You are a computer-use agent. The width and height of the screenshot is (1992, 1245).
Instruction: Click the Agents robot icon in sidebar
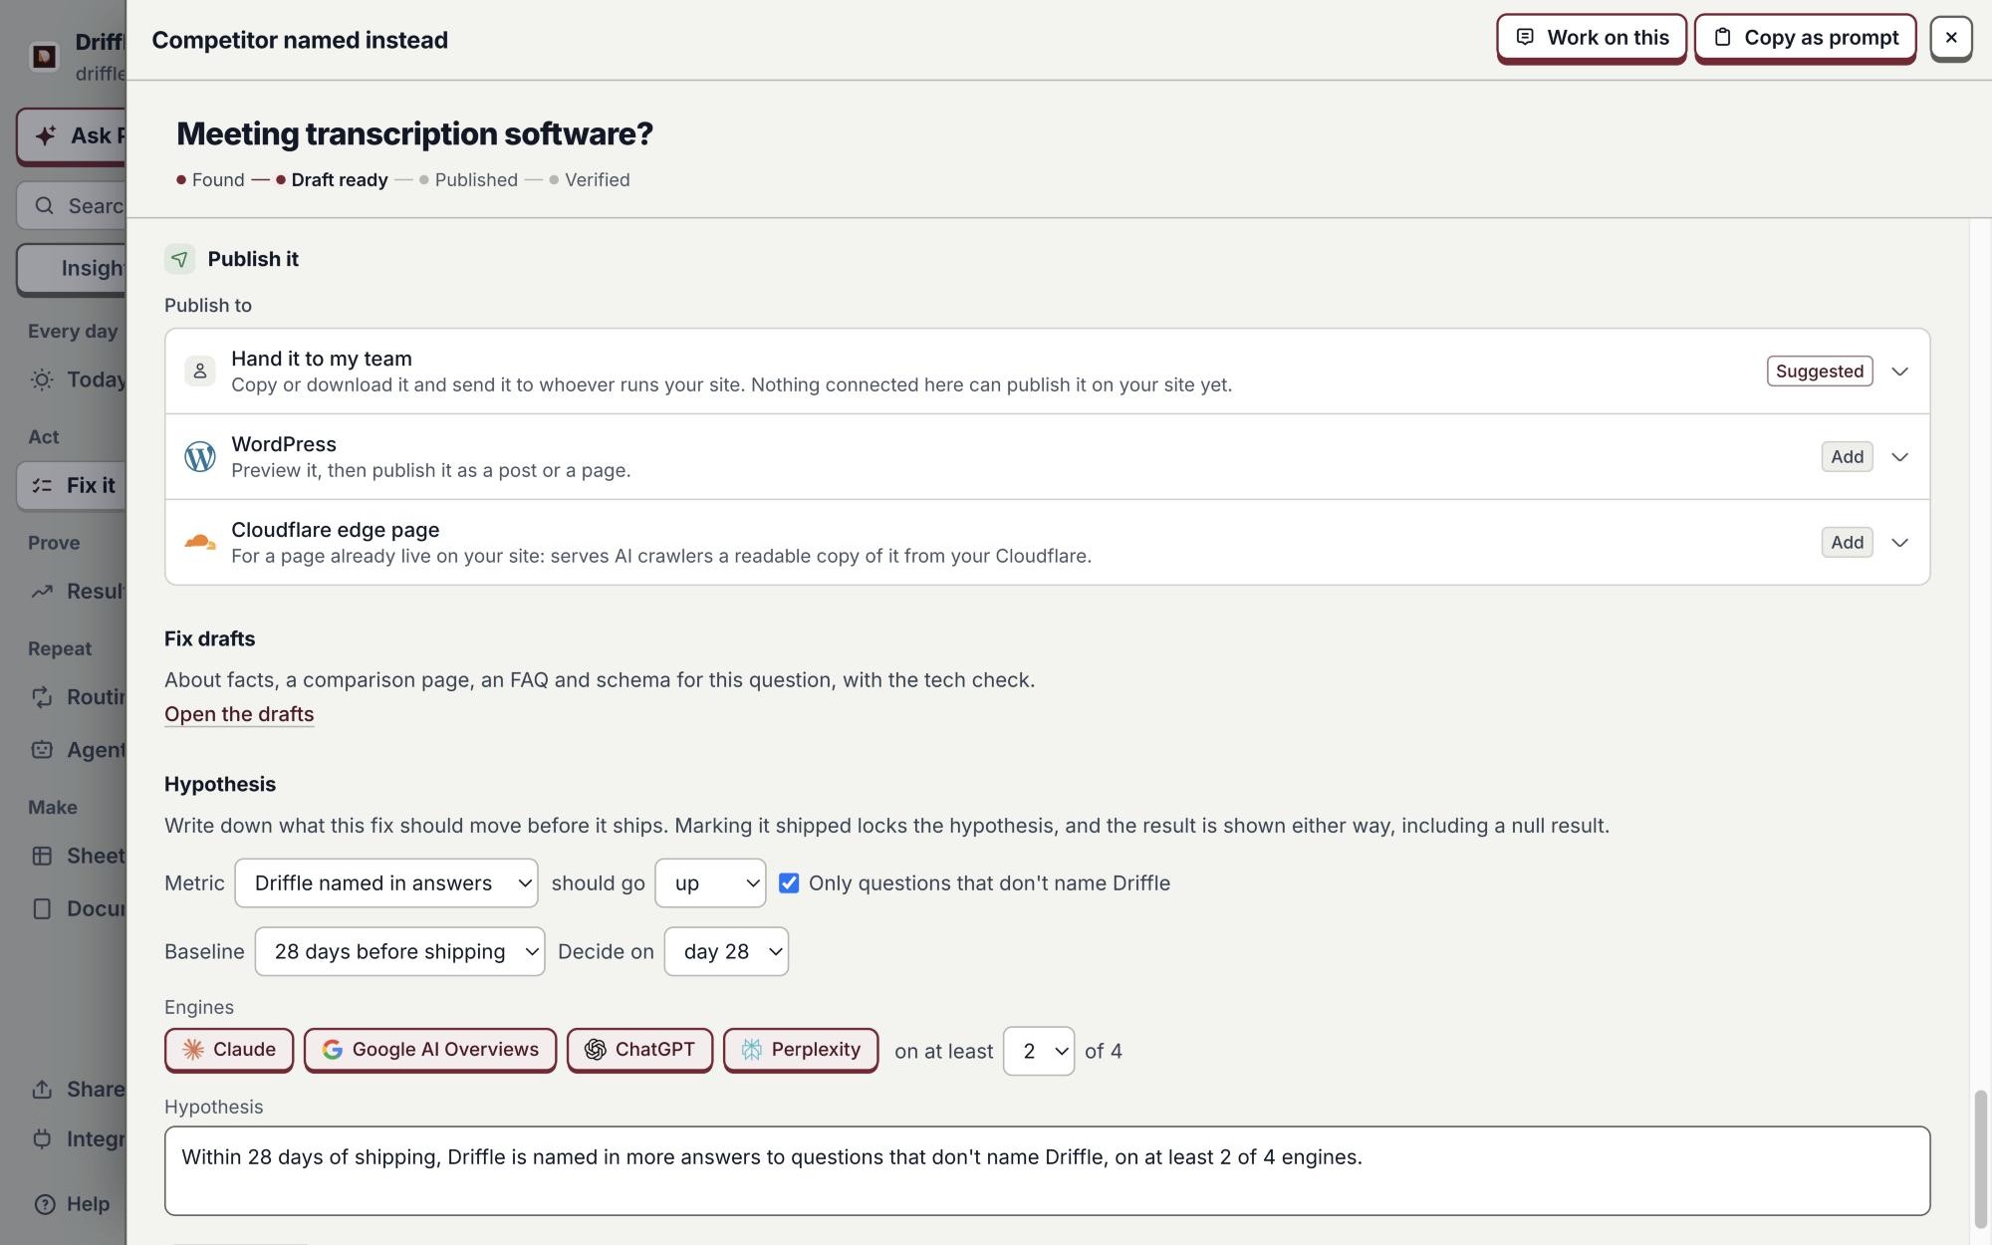[x=42, y=750]
